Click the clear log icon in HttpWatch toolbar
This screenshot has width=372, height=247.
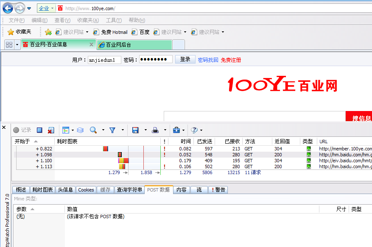pyautogui.click(x=51, y=130)
